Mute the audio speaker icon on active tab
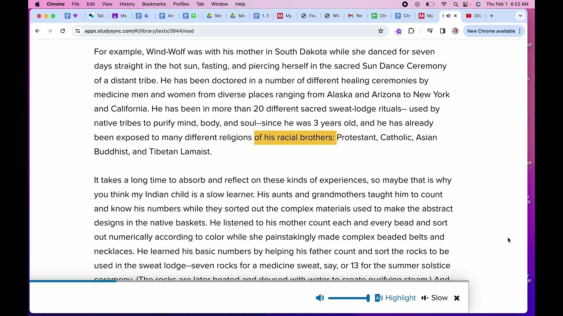Screen dimensions: 563x316 click(x=448, y=16)
